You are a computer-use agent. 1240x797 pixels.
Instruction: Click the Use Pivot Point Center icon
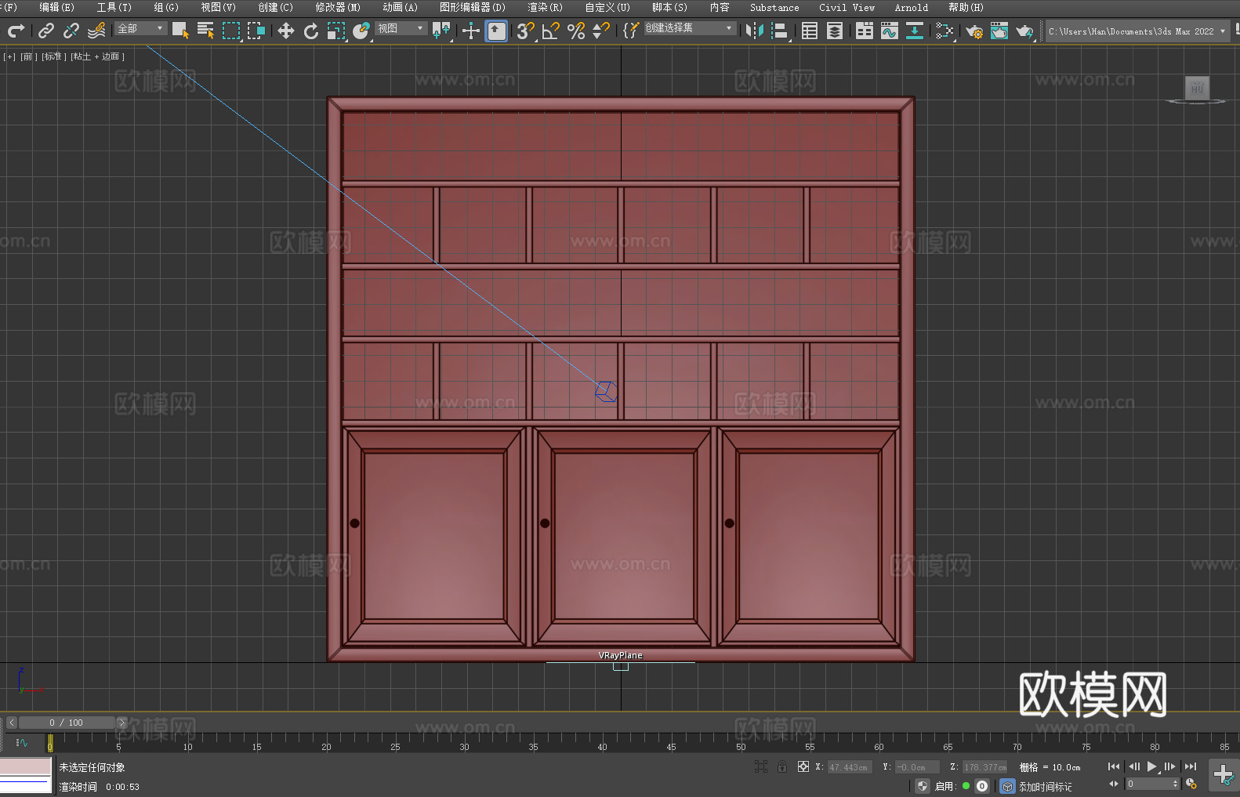441,31
